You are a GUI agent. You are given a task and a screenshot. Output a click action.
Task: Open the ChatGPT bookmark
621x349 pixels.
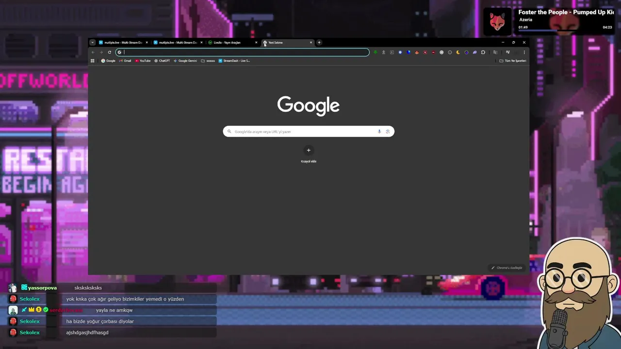point(162,61)
